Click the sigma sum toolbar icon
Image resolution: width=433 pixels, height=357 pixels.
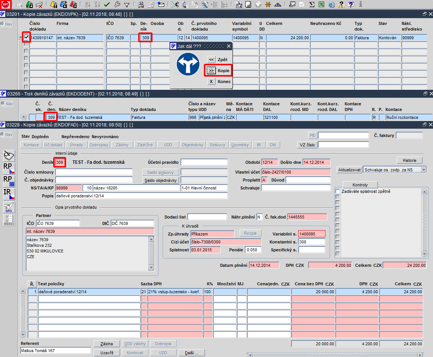click(x=312, y=5)
